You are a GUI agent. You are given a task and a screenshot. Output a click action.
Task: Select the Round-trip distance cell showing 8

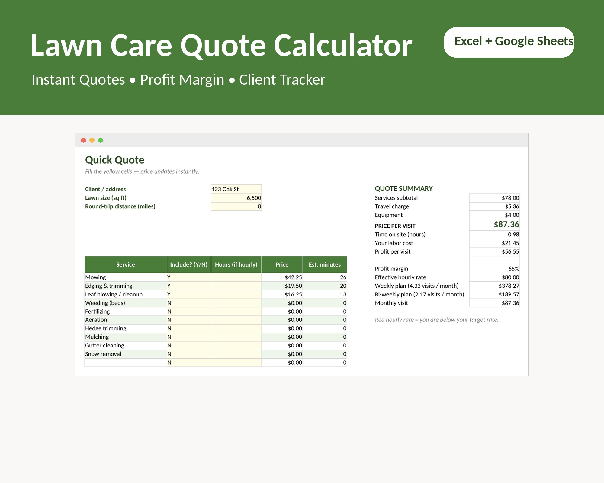[236, 206]
